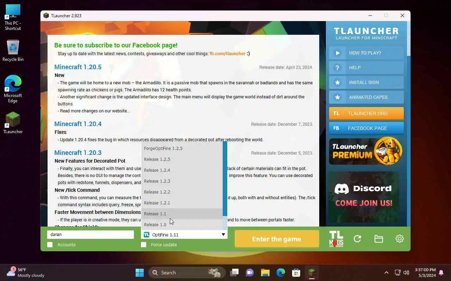Open the Minecraft 1.20.4 news heading
Image resolution: width=451 pixels, height=281 pixels.
pyautogui.click(x=78, y=124)
